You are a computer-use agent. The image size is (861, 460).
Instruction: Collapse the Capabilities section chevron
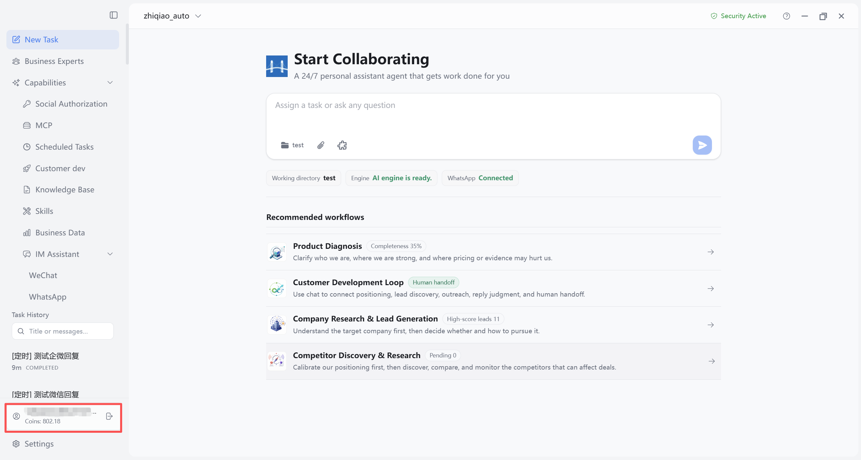point(110,83)
